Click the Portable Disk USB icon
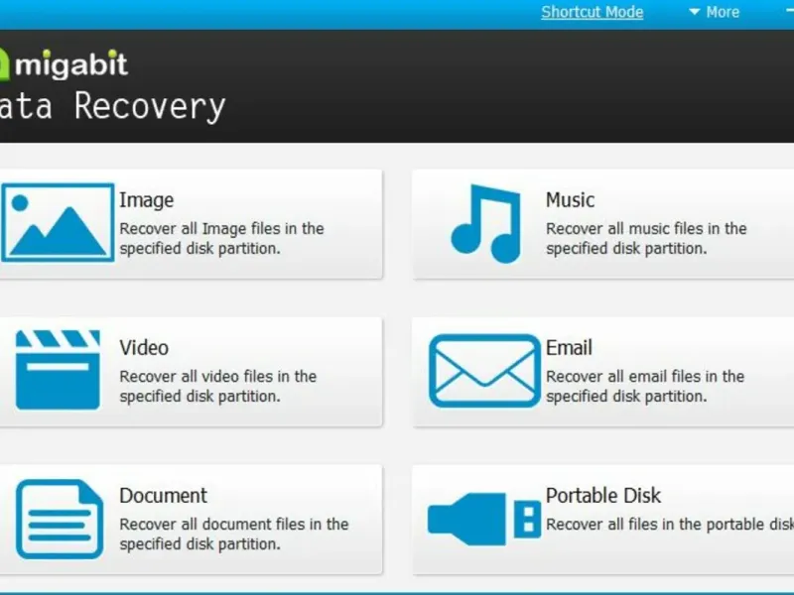This screenshot has width=794, height=595. tap(484, 519)
